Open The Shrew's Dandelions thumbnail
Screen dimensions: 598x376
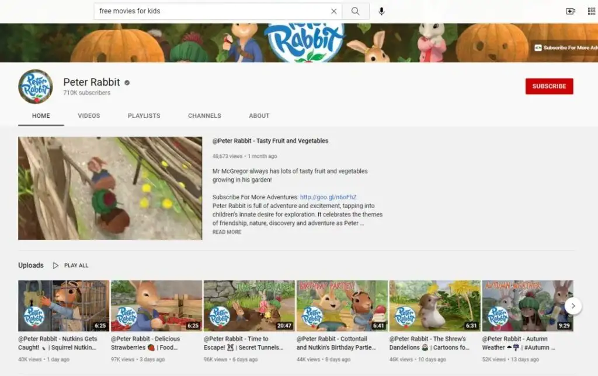[434, 305]
